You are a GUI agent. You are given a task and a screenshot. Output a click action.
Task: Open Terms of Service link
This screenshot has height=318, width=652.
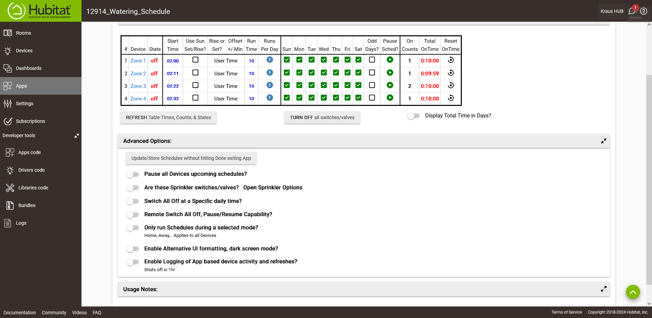pyautogui.click(x=566, y=312)
